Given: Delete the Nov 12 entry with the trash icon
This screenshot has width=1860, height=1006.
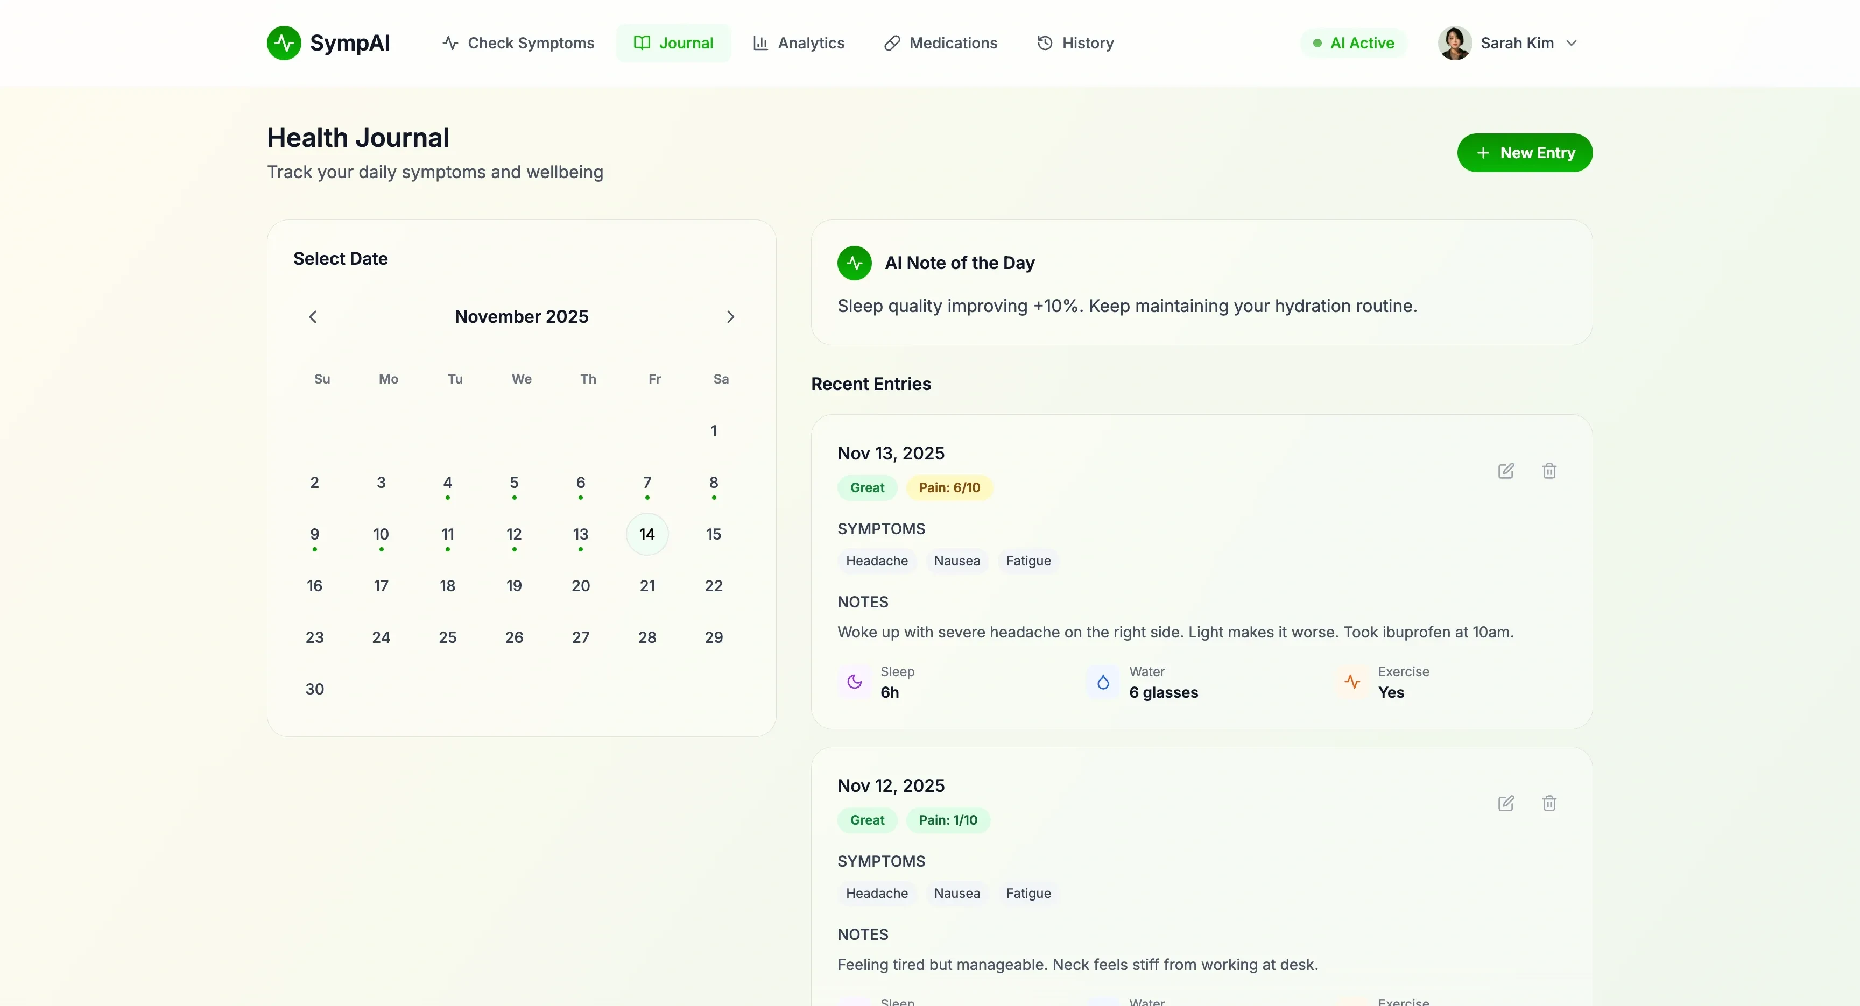Looking at the screenshot, I should pyautogui.click(x=1549, y=803).
